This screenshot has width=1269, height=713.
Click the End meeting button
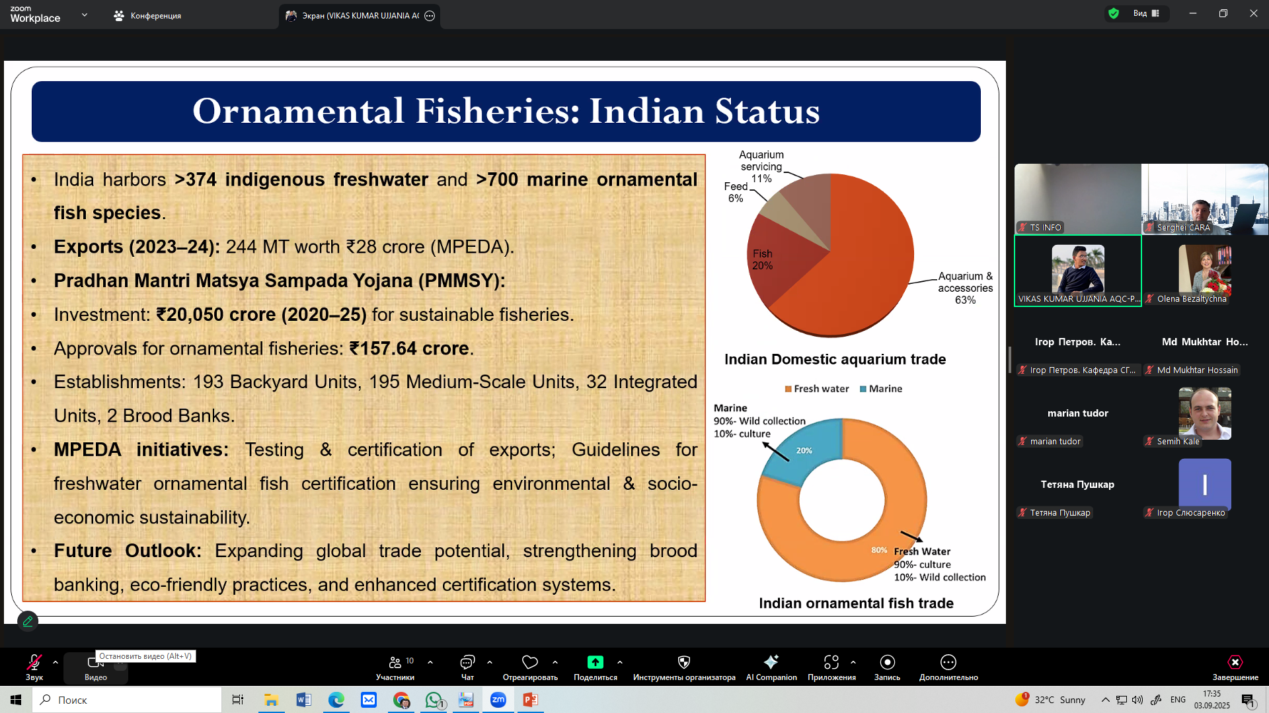click(x=1235, y=662)
